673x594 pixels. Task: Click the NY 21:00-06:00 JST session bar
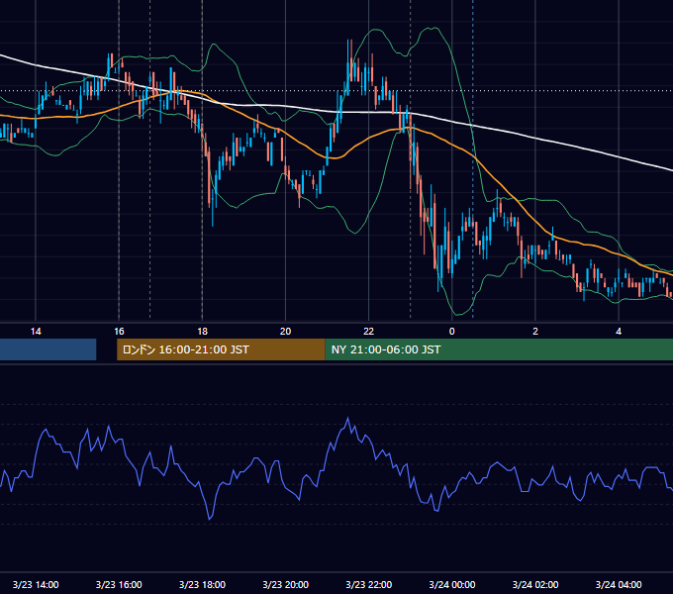tap(499, 349)
